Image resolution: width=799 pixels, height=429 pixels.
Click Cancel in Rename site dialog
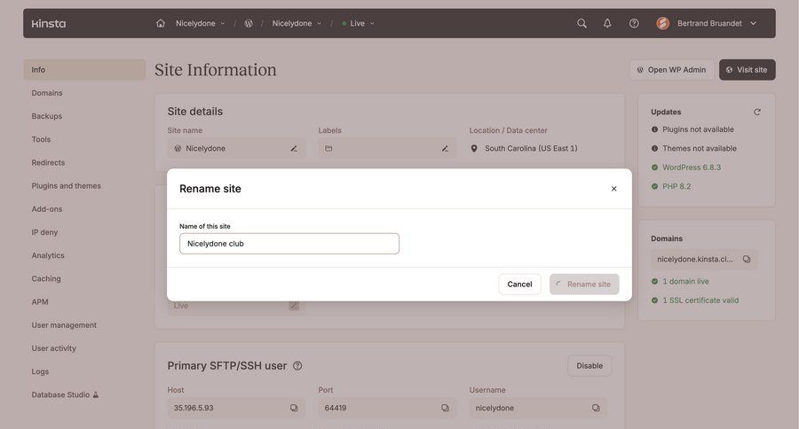pyautogui.click(x=519, y=284)
